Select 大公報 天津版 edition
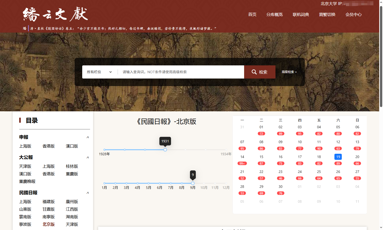The image size is (383, 230). coord(25,166)
